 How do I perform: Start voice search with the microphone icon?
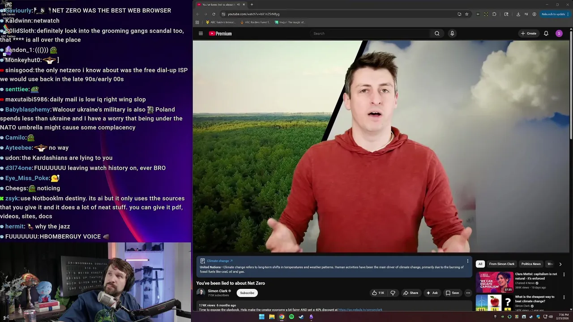pyautogui.click(x=452, y=34)
